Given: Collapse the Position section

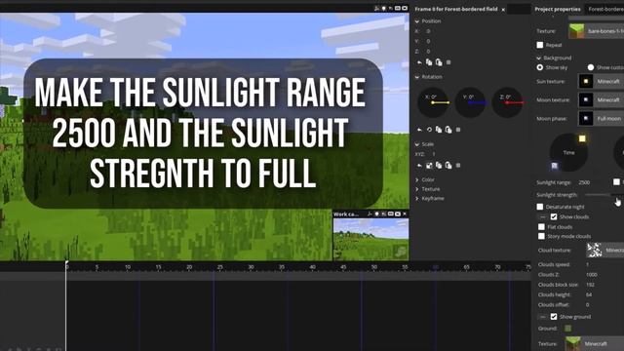Looking at the screenshot, I should (417, 21).
